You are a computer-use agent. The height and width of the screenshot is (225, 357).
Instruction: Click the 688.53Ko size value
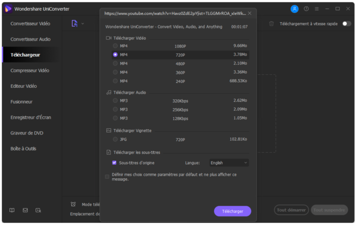tap(238, 81)
